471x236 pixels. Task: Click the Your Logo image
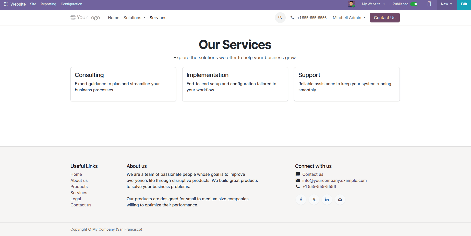[x=85, y=17]
